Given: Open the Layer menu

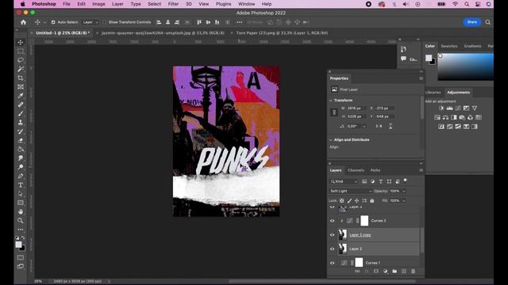Looking at the screenshot, I should pos(117,4).
